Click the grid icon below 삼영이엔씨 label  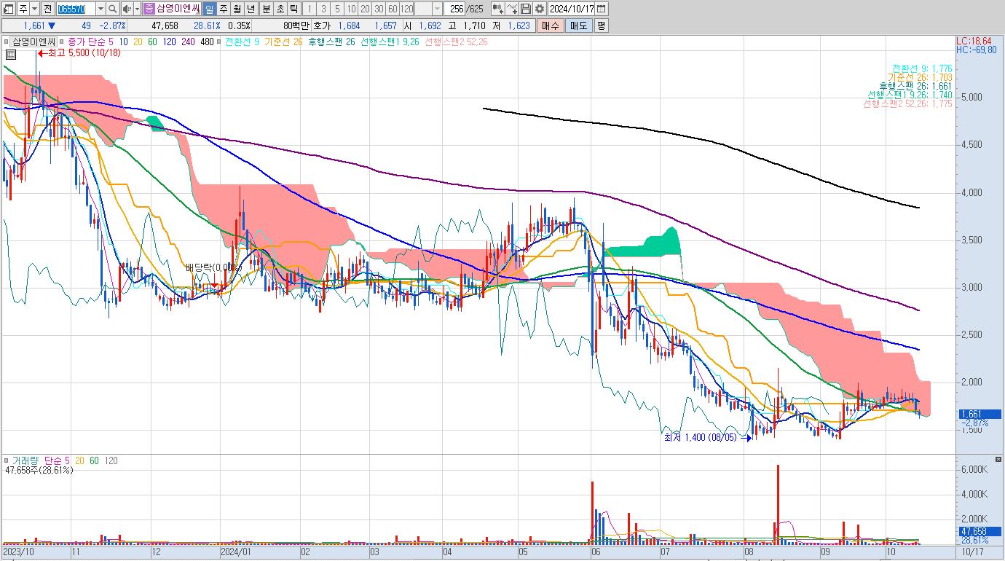click(11, 55)
